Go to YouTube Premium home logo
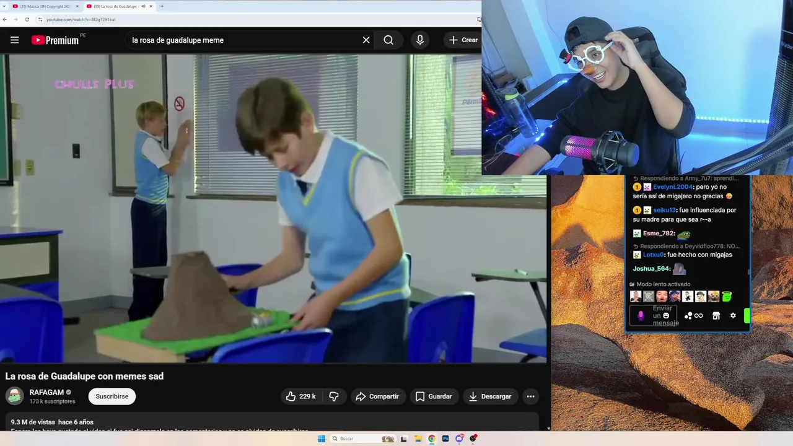 55,40
